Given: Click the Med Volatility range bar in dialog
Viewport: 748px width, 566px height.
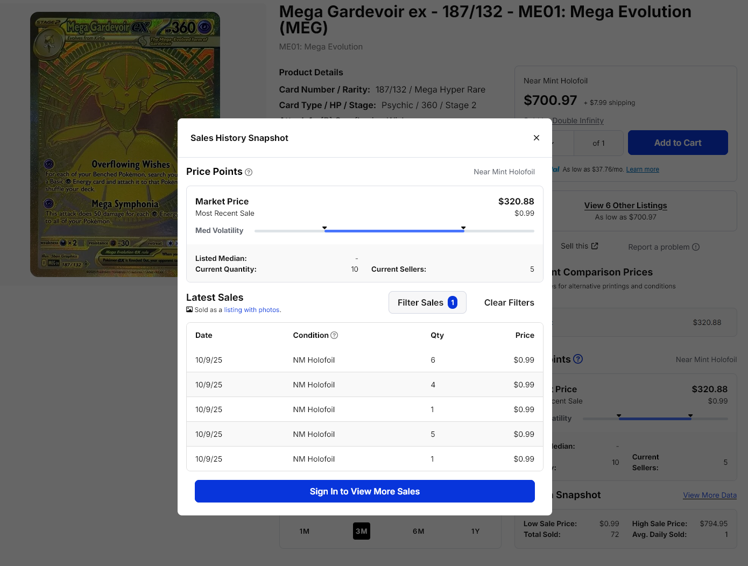Looking at the screenshot, I should [x=394, y=230].
